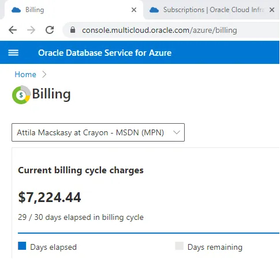Click the Days remaining legend label
The height and width of the screenshot is (259, 280).
[x=215, y=247]
